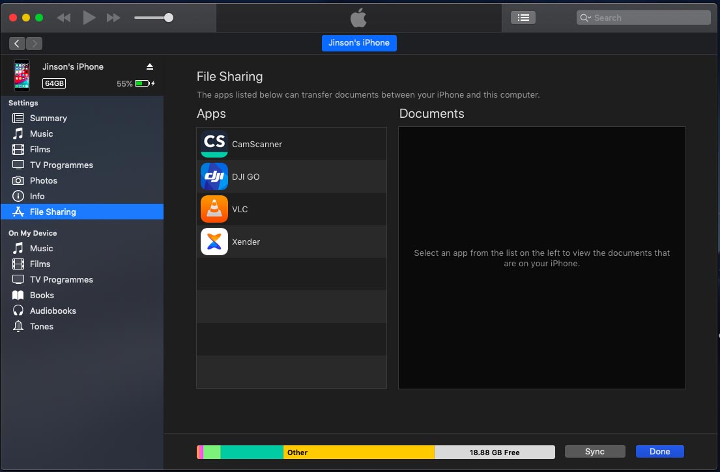This screenshot has width=720, height=472.
Task: Click the search magnifier dropdown icon
Action: pos(585,18)
